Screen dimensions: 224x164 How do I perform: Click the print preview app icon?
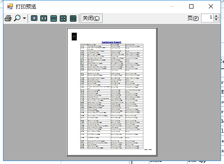tap(10, 6)
